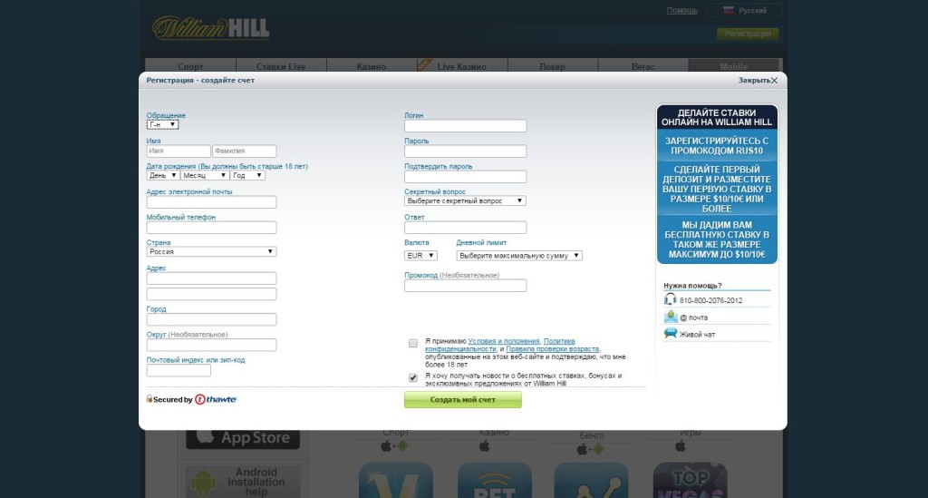
Task: Click the email address field
Action: (x=211, y=202)
